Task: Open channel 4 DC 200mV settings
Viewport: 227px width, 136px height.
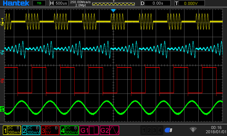Action: [70, 130]
